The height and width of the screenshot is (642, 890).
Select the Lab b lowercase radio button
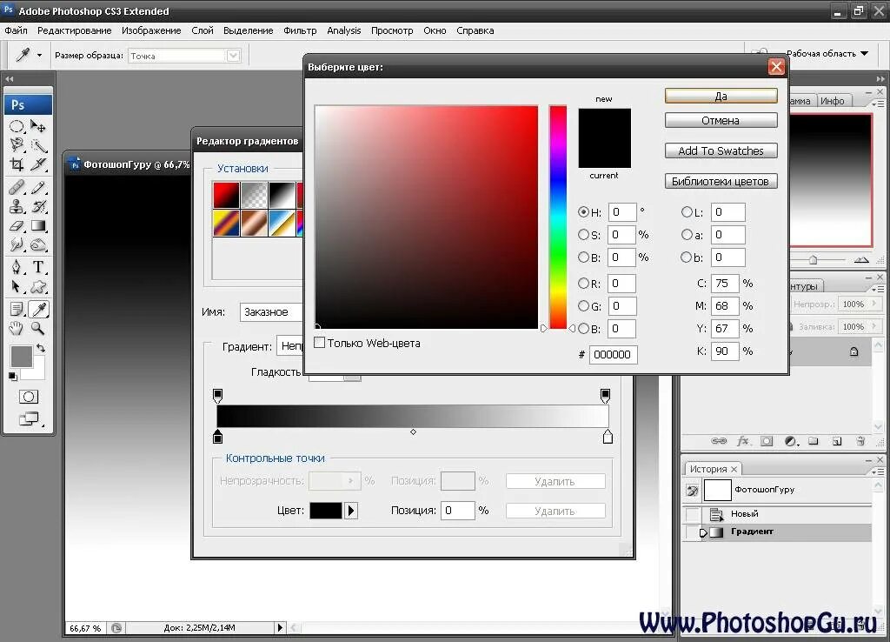click(687, 257)
